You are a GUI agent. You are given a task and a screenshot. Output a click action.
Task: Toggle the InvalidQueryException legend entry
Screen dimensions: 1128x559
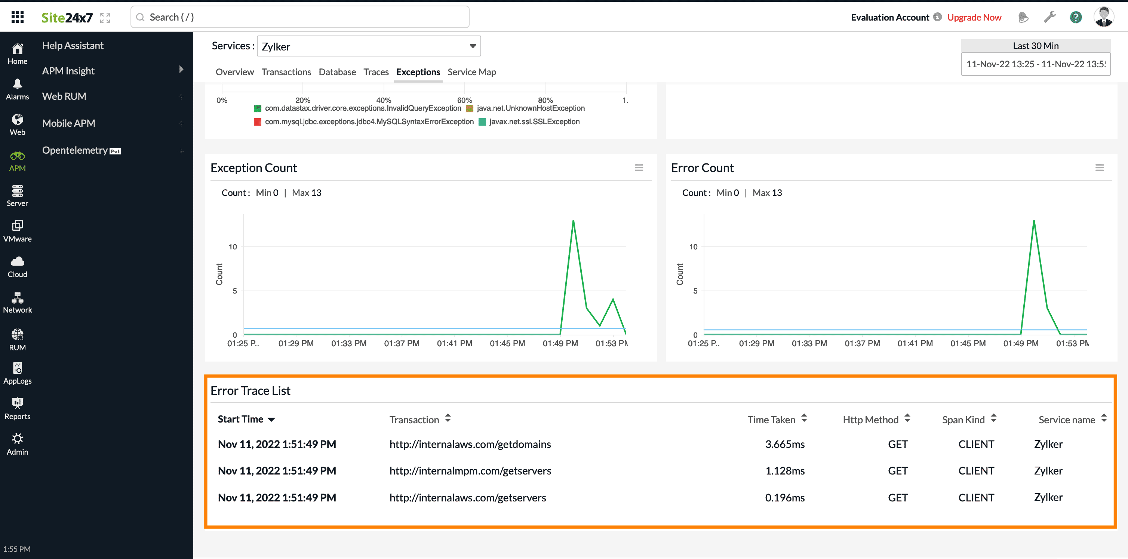pos(363,108)
